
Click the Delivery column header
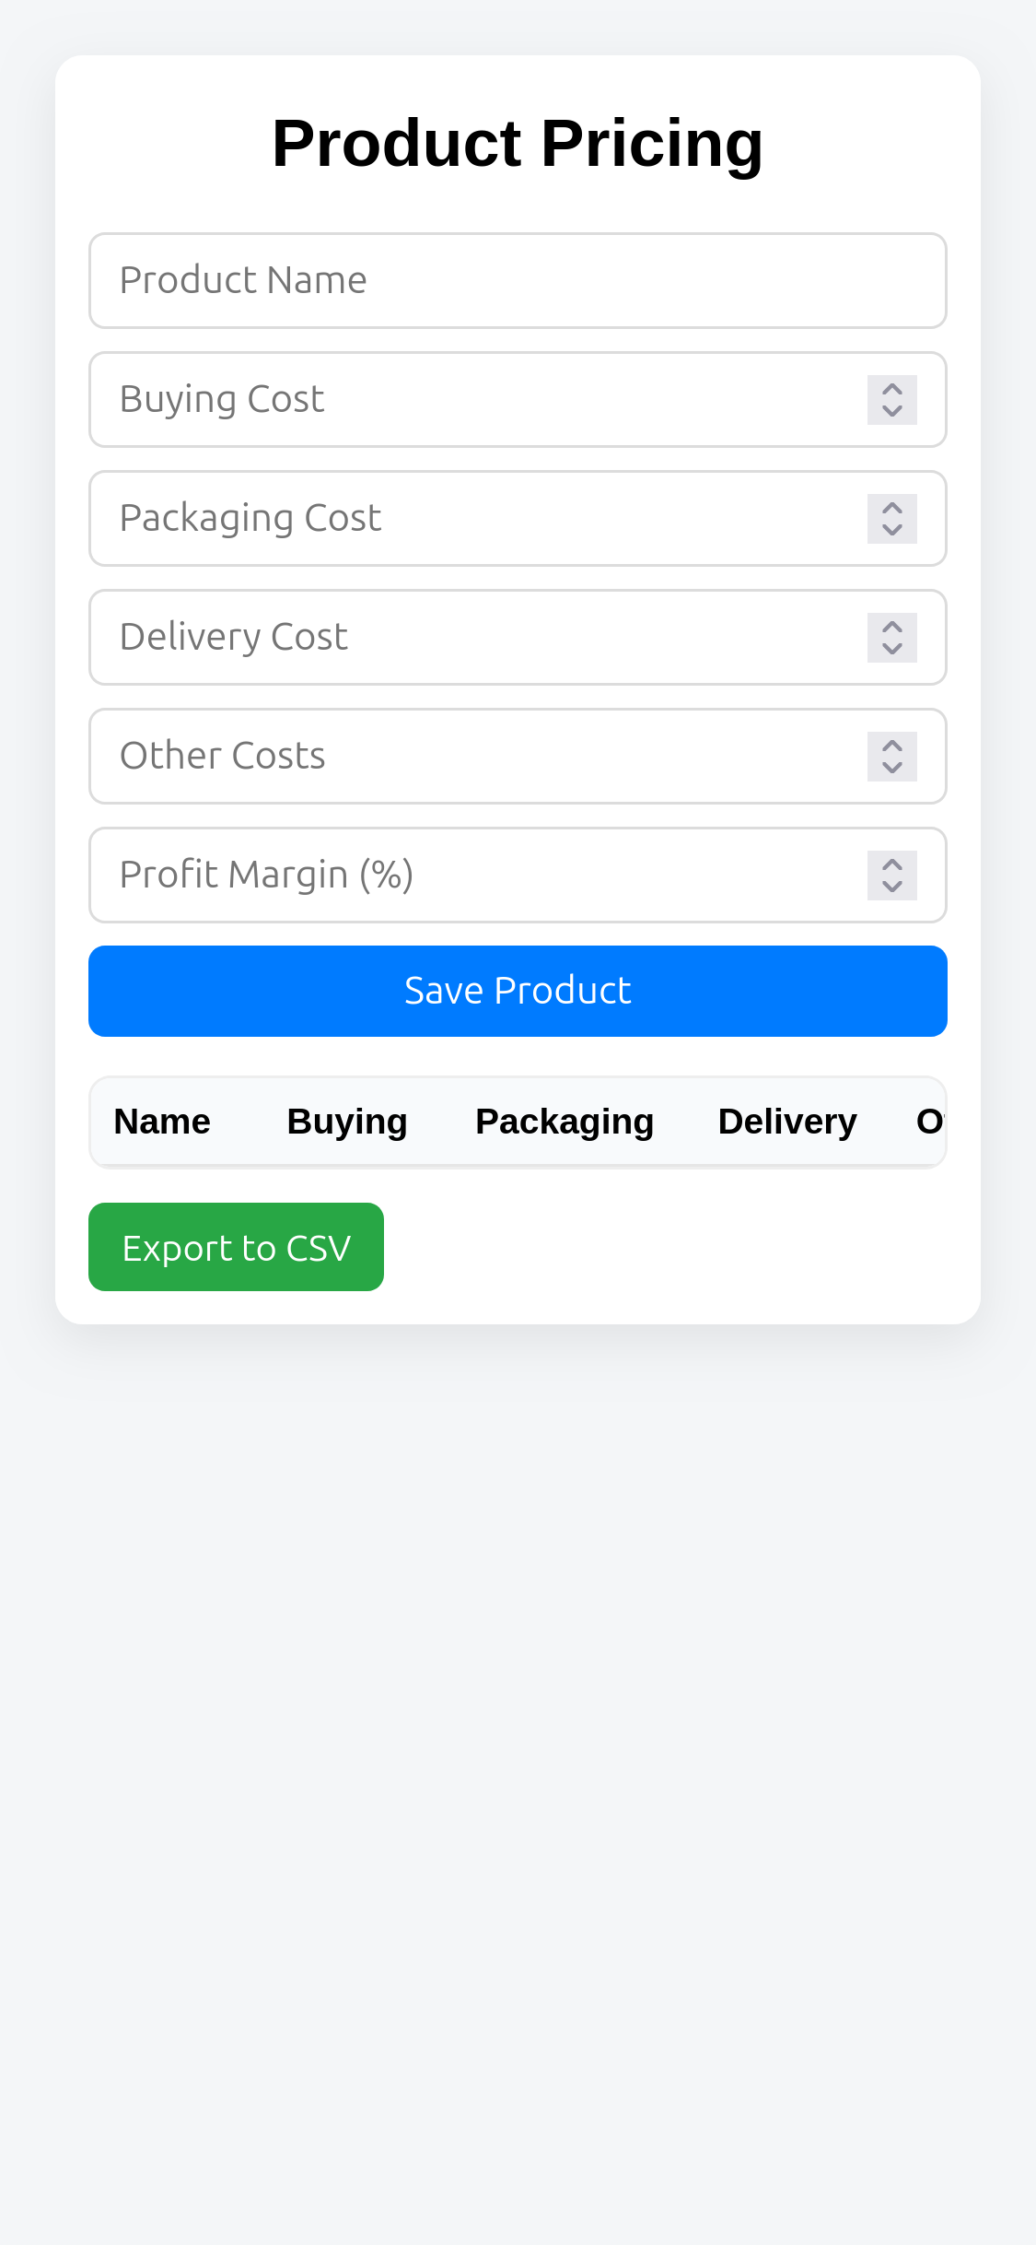787,1122
